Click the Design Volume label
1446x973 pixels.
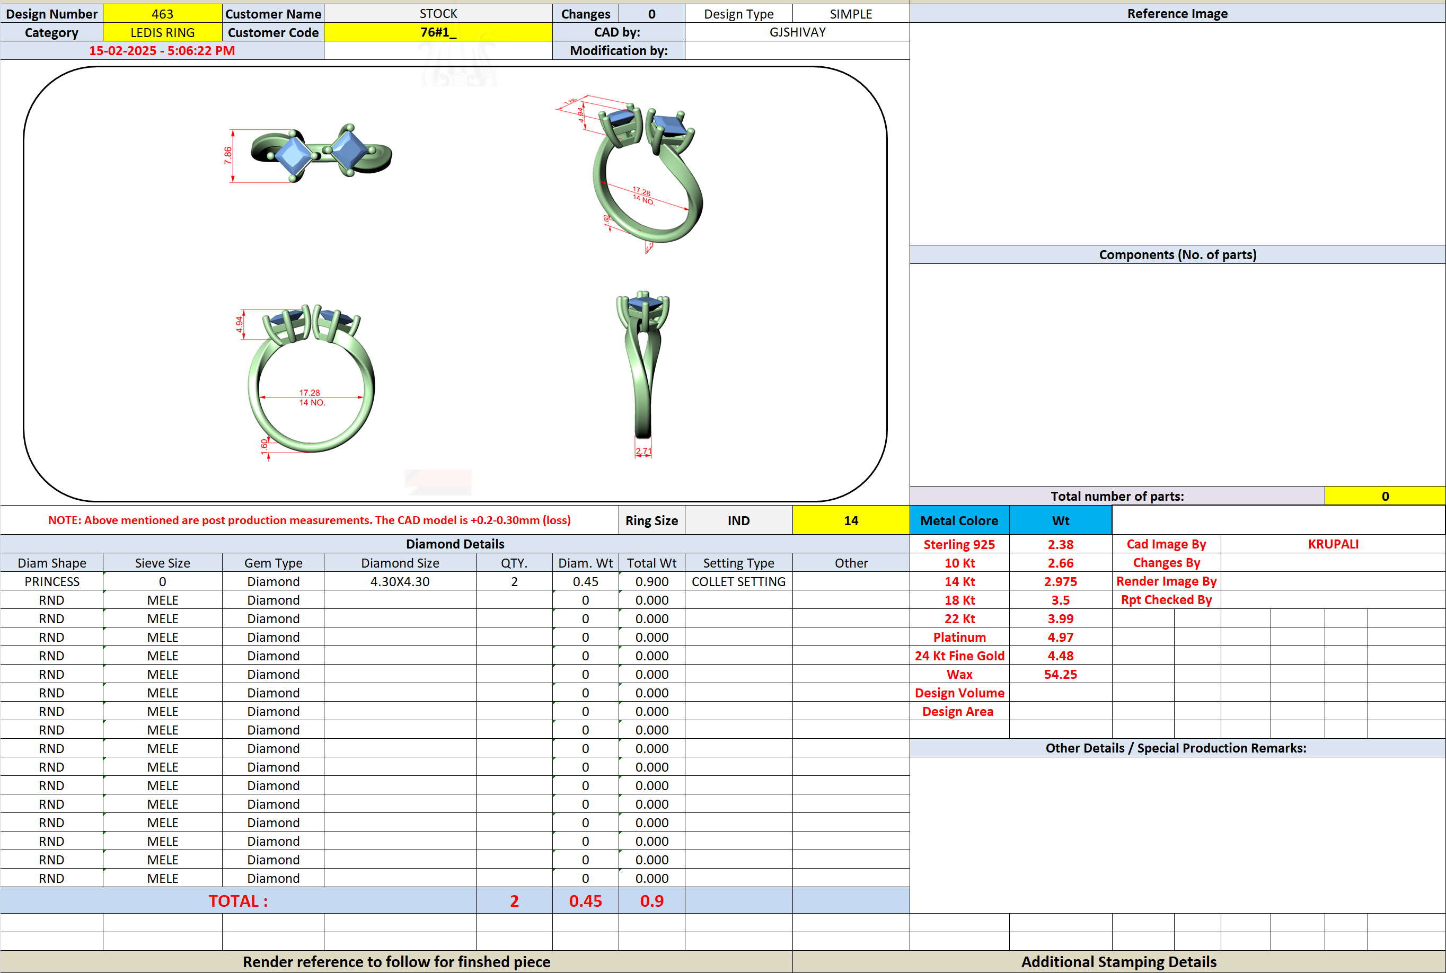pos(959,693)
